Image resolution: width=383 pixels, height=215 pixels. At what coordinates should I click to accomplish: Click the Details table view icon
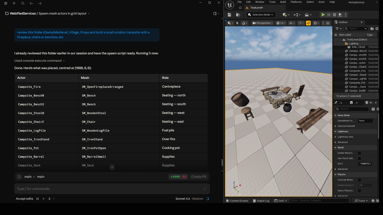tap(373, 109)
